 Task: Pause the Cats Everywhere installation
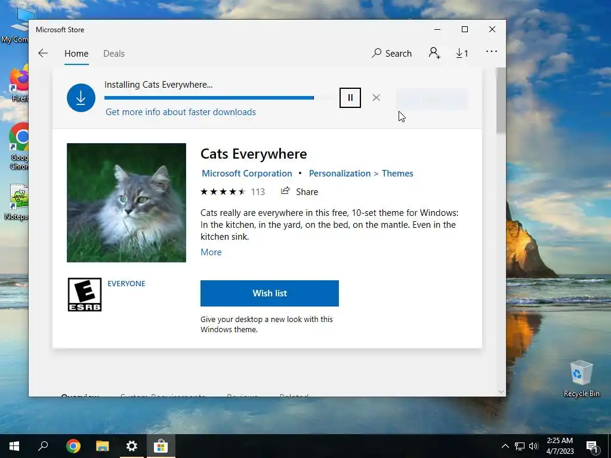(x=350, y=98)
